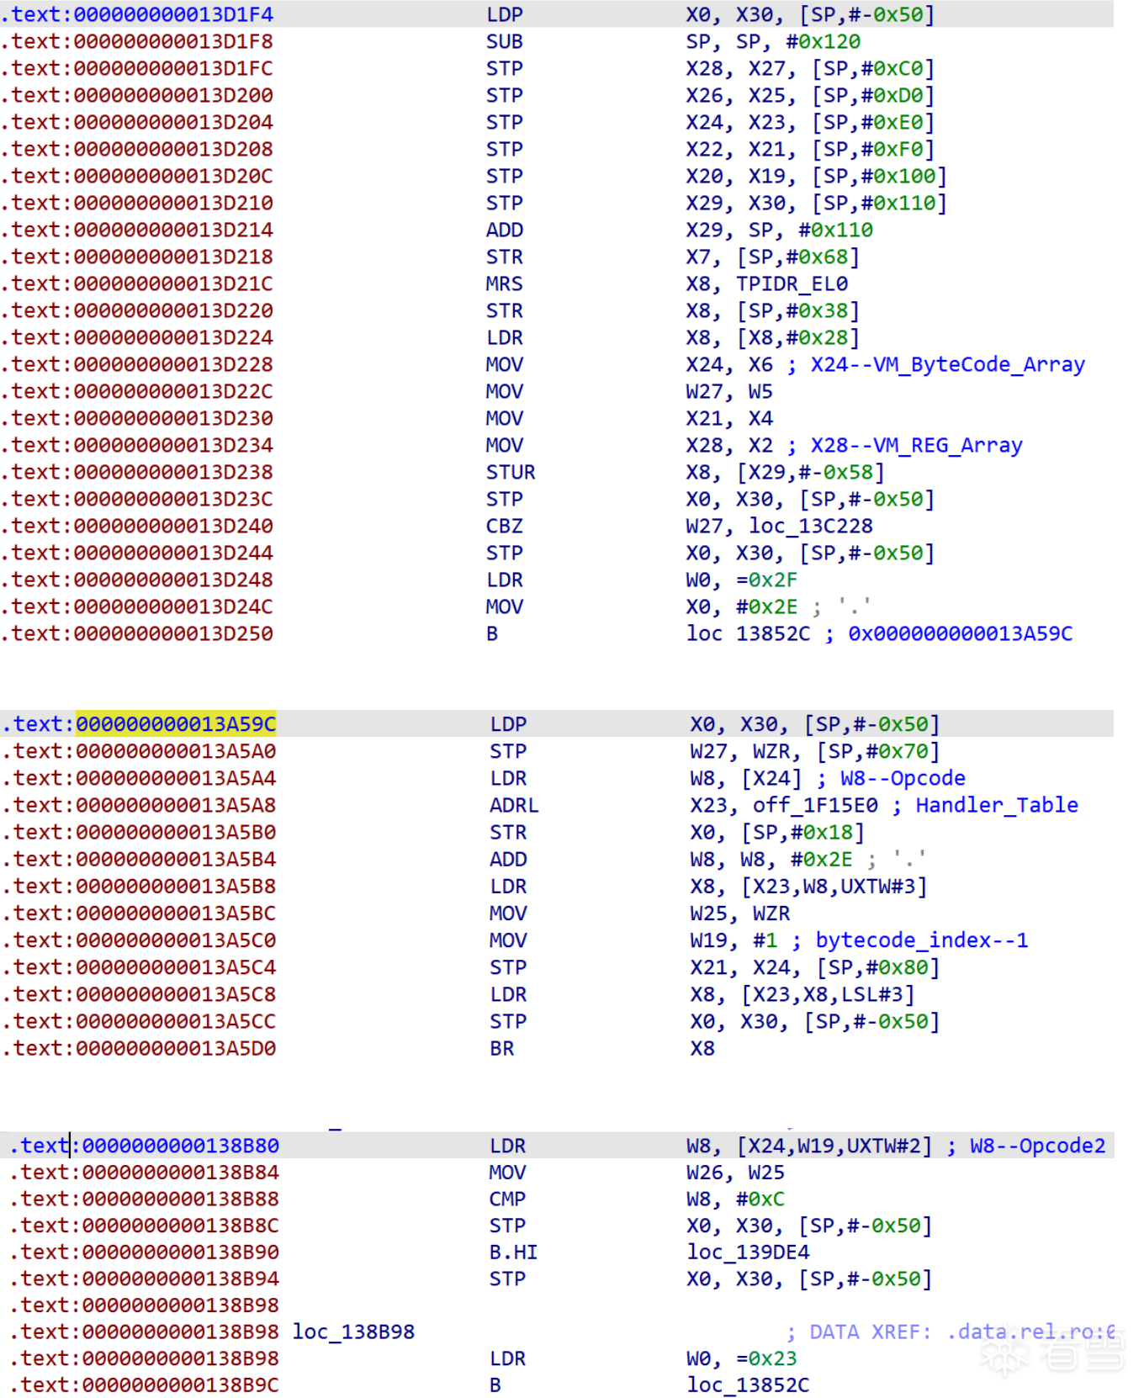The image size is (1144, 1398).
Task: Click comment X28--VM_REG_Array
Action: click(917, 445)
